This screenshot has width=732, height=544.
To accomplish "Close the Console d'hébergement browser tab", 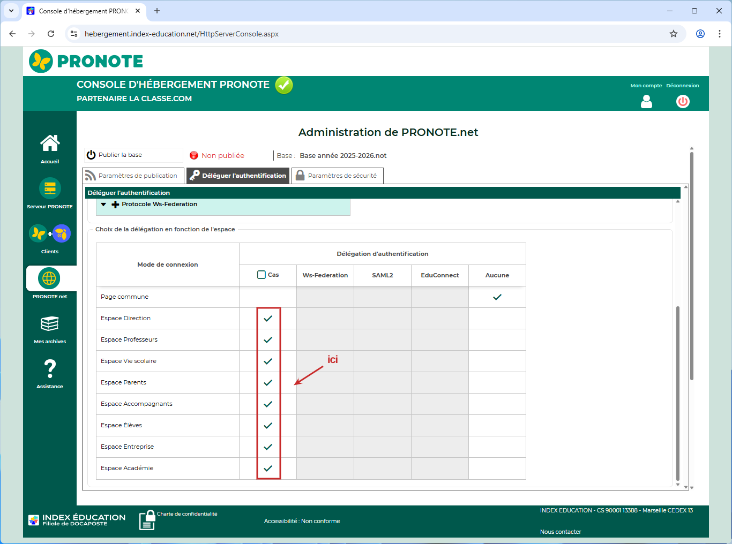I will [x=138, y=11].
